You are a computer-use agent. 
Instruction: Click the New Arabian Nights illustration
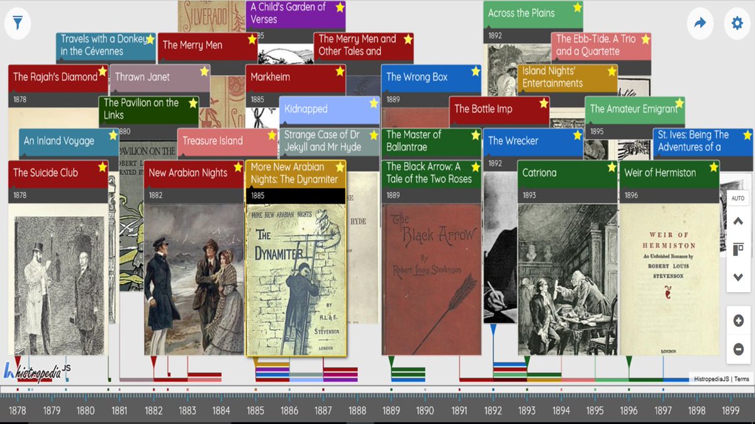pyautogui.click(x=194, y=279)
